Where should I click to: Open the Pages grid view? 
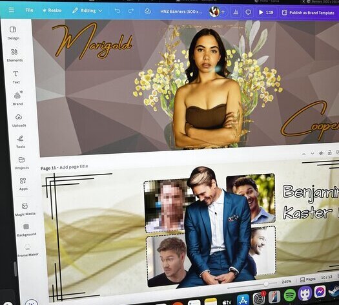(x=308, y=279)
